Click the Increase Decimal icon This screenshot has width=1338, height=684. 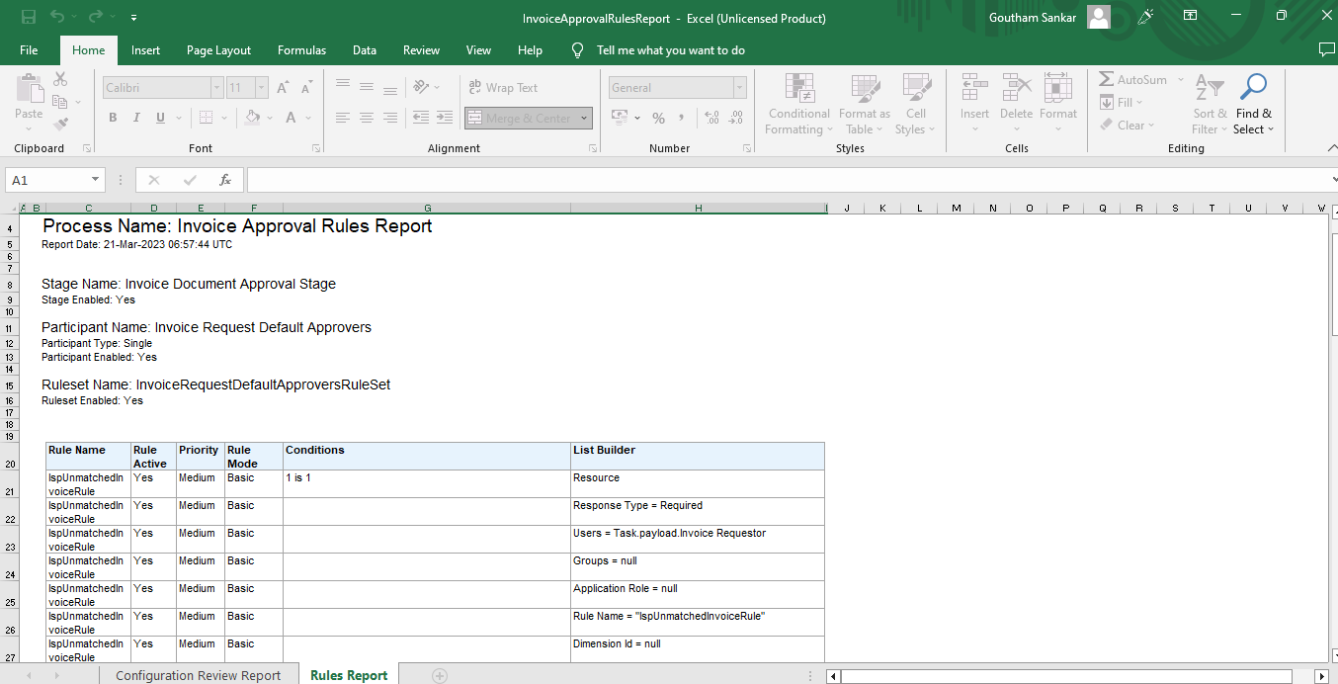point(711,117)
